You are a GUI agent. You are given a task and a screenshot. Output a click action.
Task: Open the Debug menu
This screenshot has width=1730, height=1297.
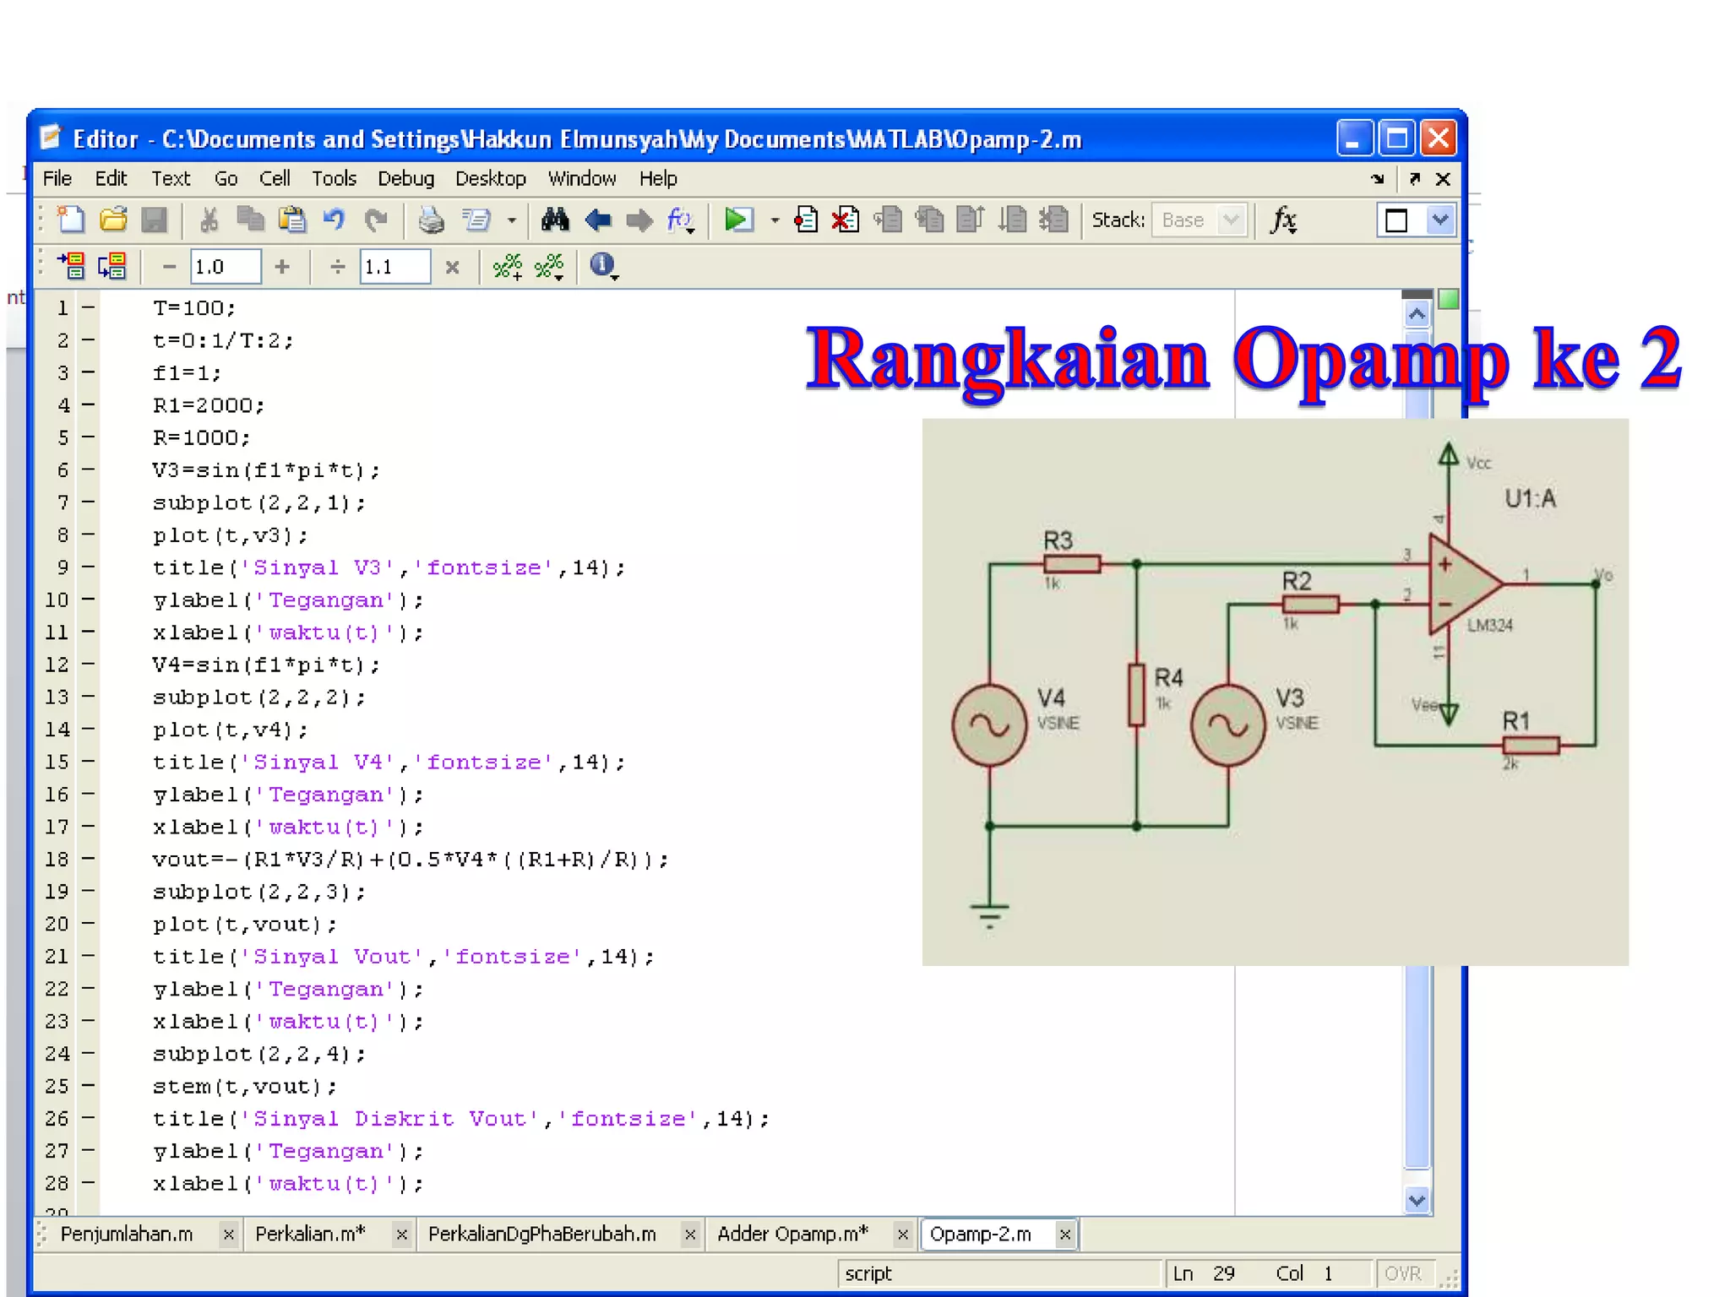pyautogui.click(x=405, y=179)
